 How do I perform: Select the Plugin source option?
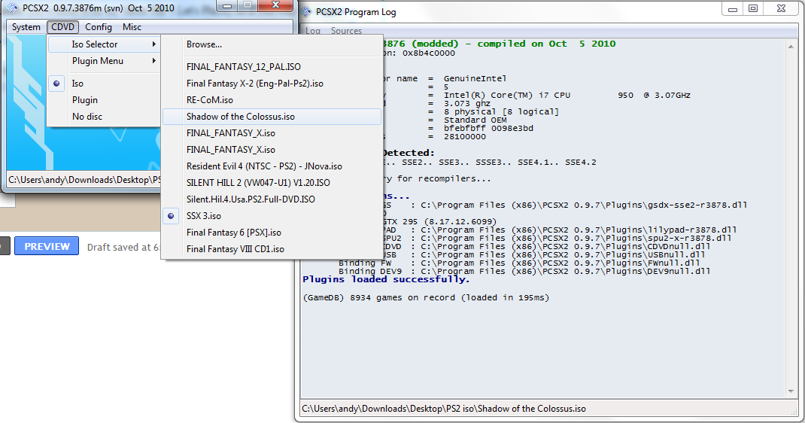tap(105, 100)
